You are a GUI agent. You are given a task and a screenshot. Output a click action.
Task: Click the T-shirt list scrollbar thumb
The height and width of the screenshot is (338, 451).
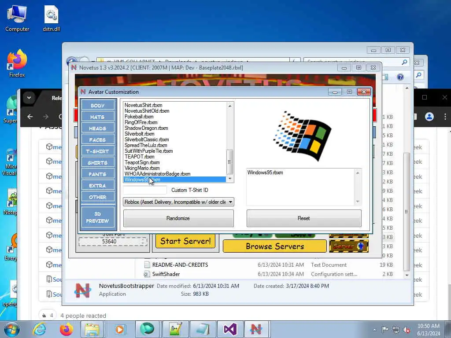(230, 162)
